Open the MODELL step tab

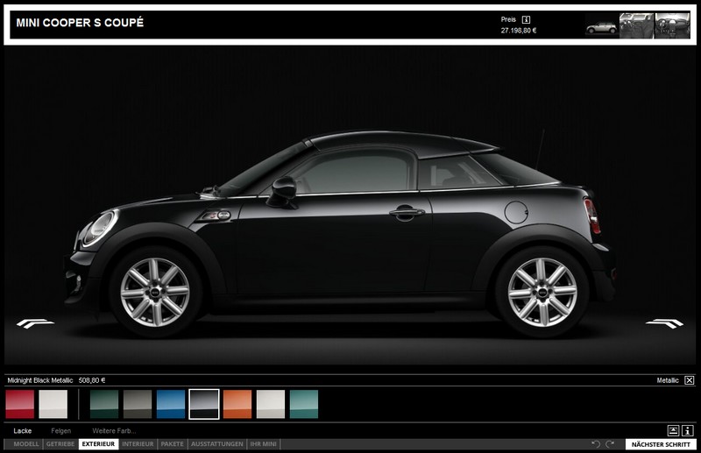(26, 444)
